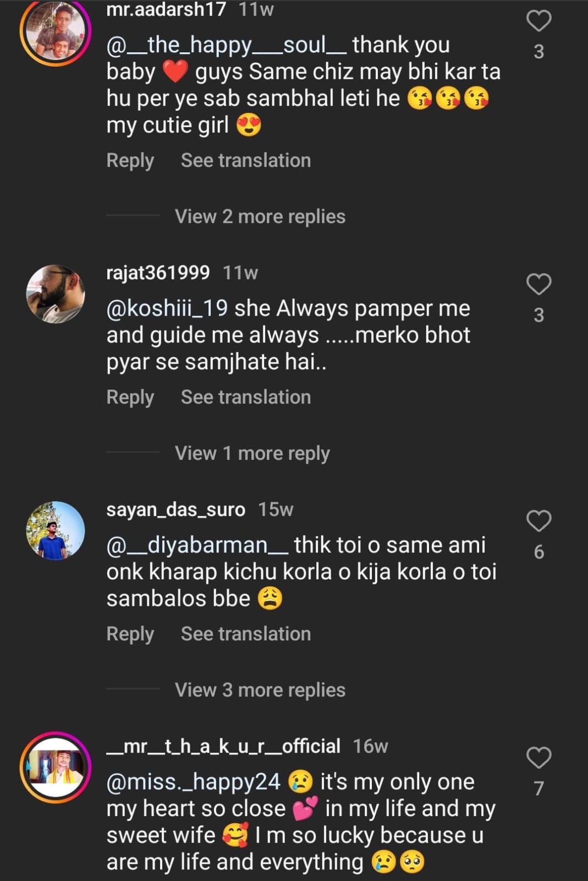Open the @koshiii_19 mention
This screenshot has height=881, width=588.
tap(167, 308)
